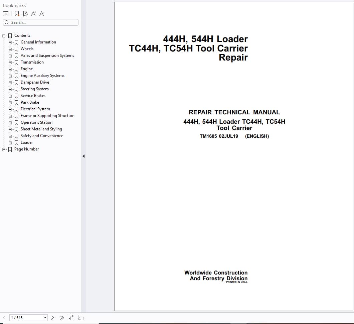Expand the Operator's Station bookmark node
354x324 pixels.
(10, 123)
